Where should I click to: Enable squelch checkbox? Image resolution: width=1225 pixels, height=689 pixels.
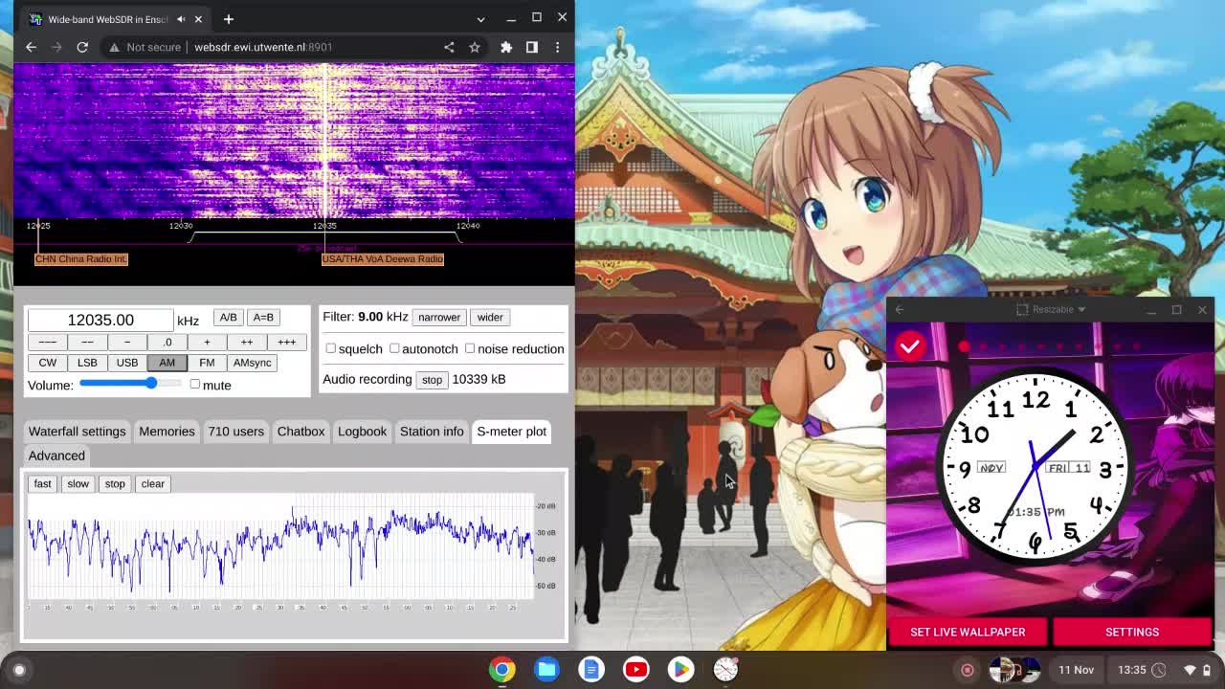click(331, 348)
